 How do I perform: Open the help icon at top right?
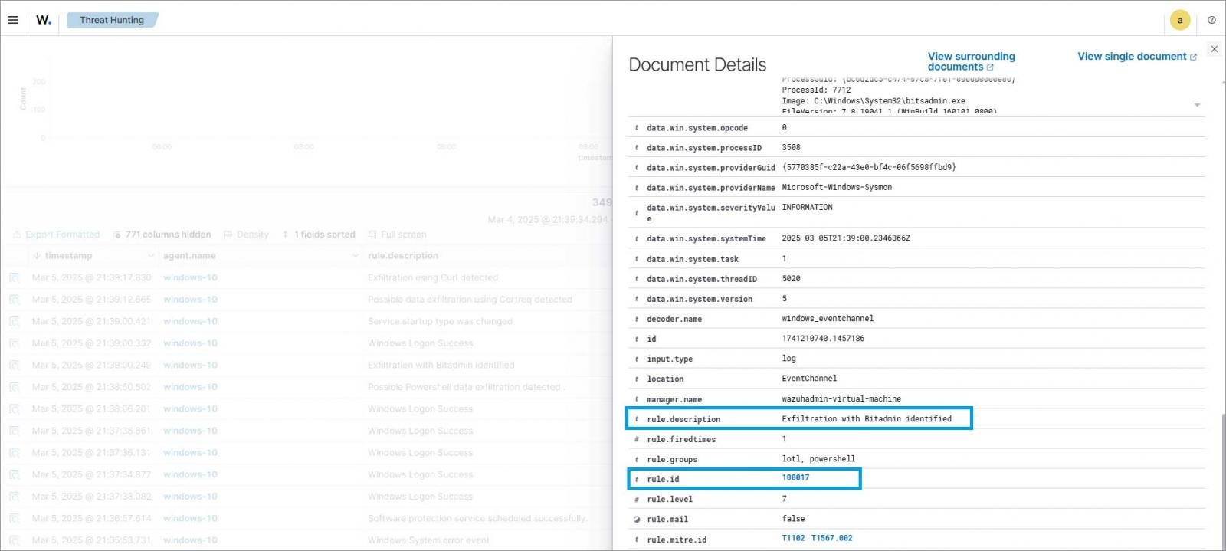1211,20
